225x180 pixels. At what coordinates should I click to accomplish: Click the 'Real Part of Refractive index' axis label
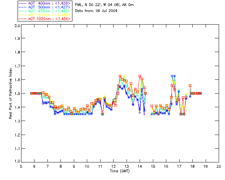[10, 93]
